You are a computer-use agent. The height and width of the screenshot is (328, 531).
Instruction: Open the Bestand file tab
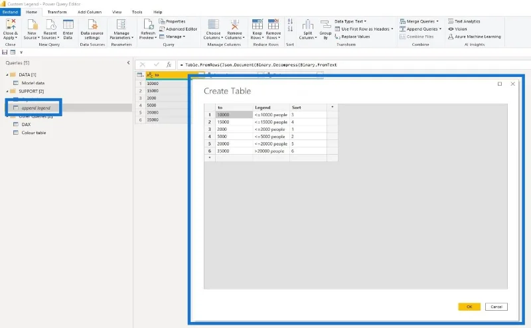tap(10, 12)
